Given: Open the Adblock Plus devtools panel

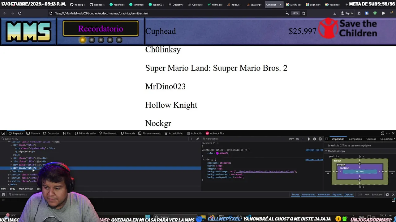Looking at the screenshot, I should point(215,133).
